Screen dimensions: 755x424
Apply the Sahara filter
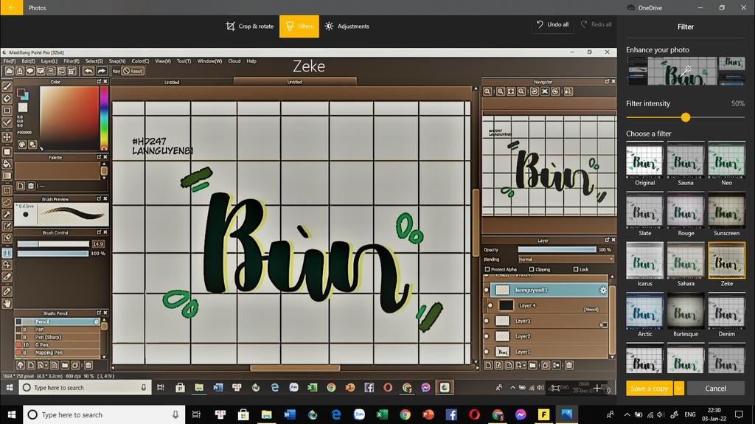point(686,263)
